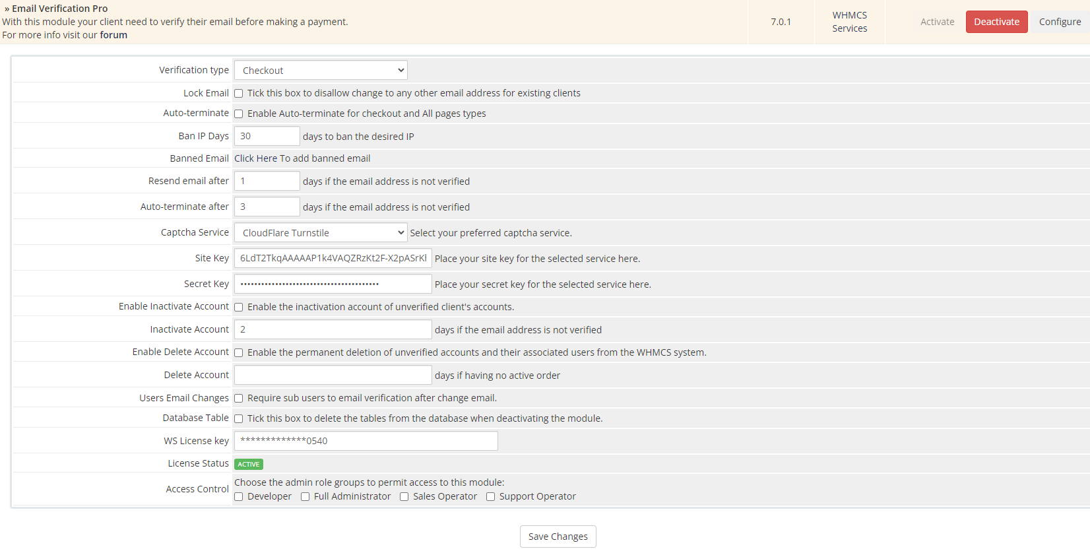Open the Verification type dropdown
This screenshot has width=1090, height=557.
tap(321, 71)
